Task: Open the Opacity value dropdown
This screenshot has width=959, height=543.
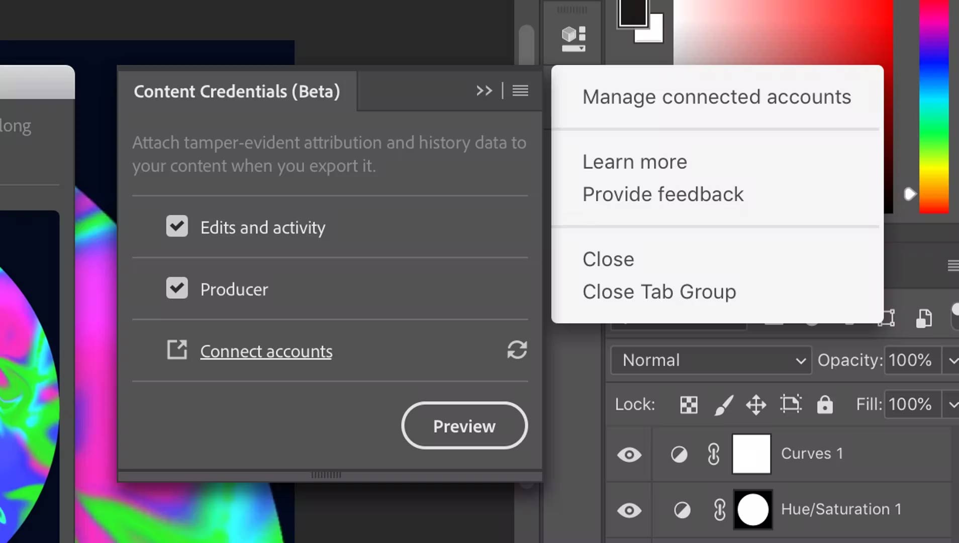Action: click(x=952, y=360)
